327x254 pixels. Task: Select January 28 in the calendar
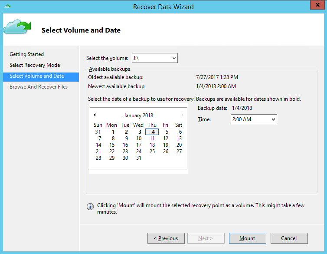tap(98, 158)
